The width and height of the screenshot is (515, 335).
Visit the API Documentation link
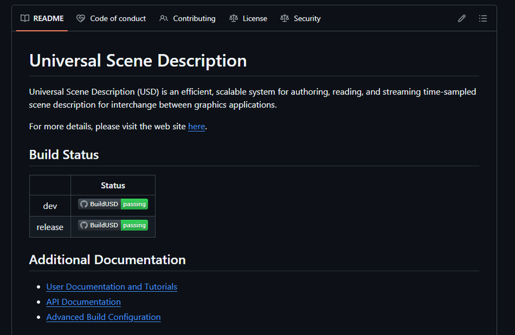tap(83, 302)
